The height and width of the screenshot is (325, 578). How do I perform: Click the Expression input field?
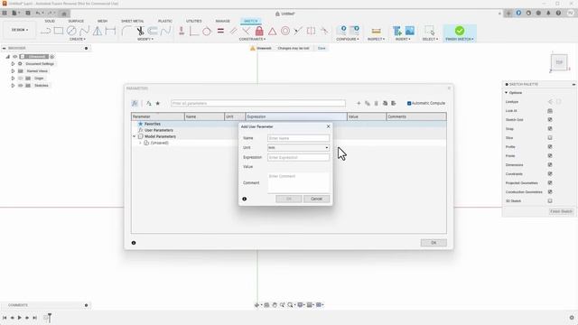(x=298, y=157)
